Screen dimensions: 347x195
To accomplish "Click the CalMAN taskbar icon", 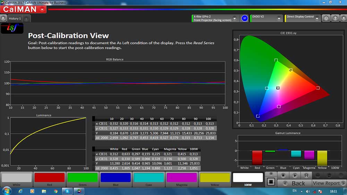I will (x=79, y=191).
